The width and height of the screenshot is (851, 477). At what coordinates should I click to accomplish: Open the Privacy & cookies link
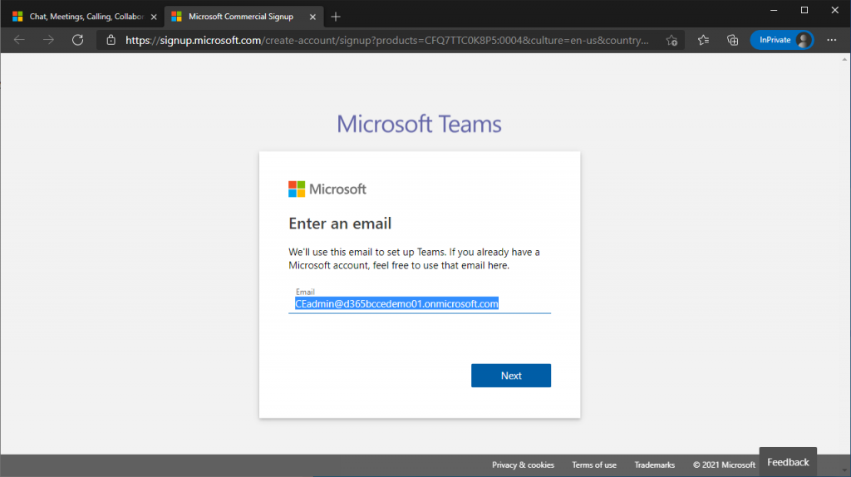pos(523,465)
